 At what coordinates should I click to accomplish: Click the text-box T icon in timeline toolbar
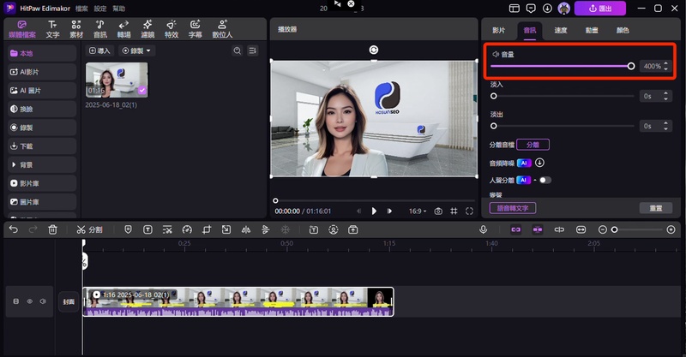tap(147, 229)
